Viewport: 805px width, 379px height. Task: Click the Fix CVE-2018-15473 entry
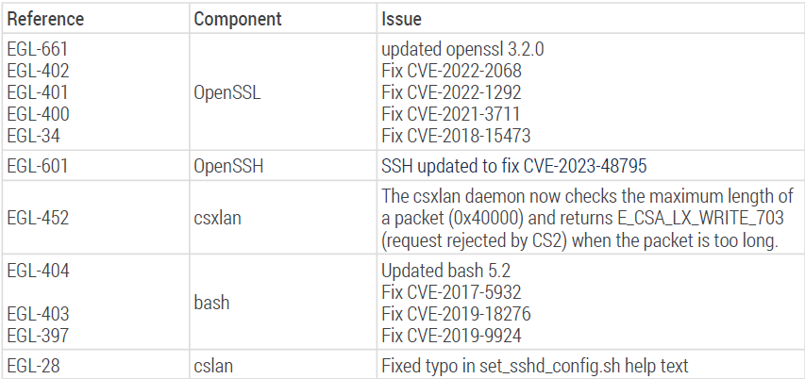tap(456, 136)
